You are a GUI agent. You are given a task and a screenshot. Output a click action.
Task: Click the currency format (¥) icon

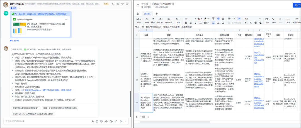click(246, 23)
